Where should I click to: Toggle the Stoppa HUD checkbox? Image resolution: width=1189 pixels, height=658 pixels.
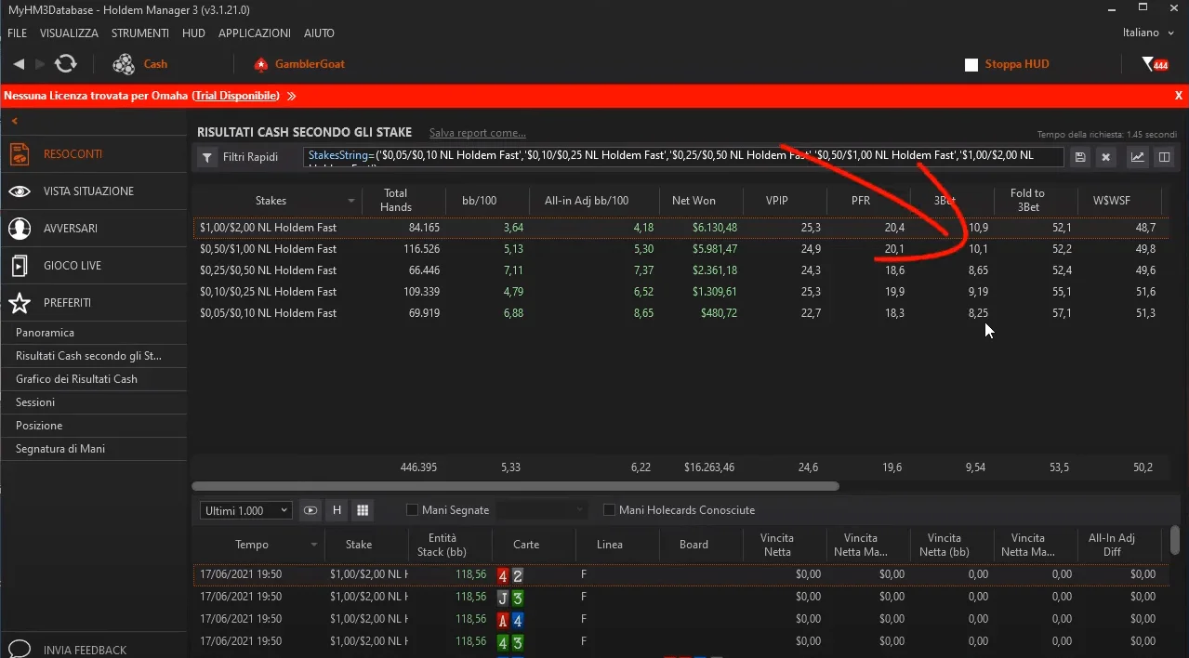tap(971, 65)
